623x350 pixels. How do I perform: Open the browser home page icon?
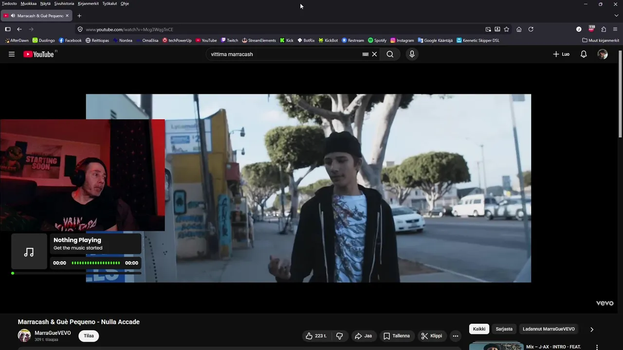pos(519,29)
